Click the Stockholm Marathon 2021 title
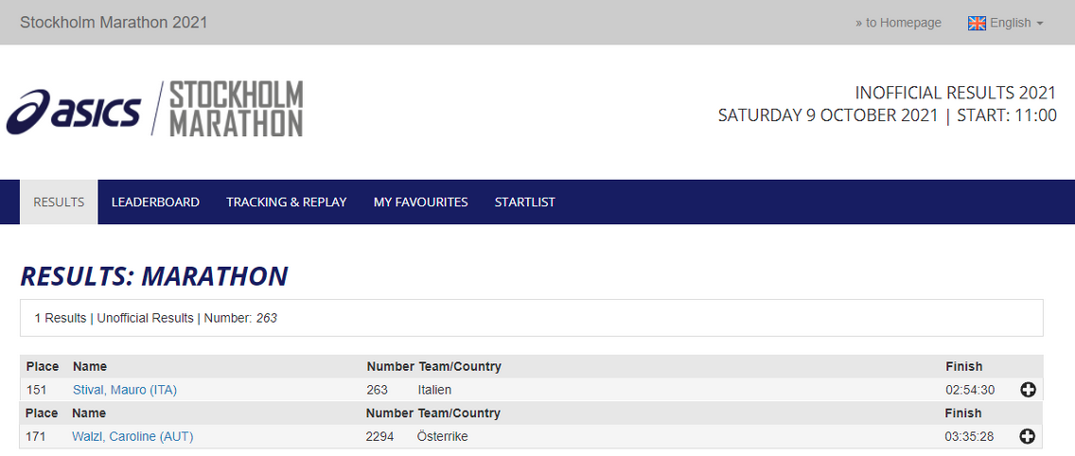Viewport: 1075px width, 456px height. 114,22
